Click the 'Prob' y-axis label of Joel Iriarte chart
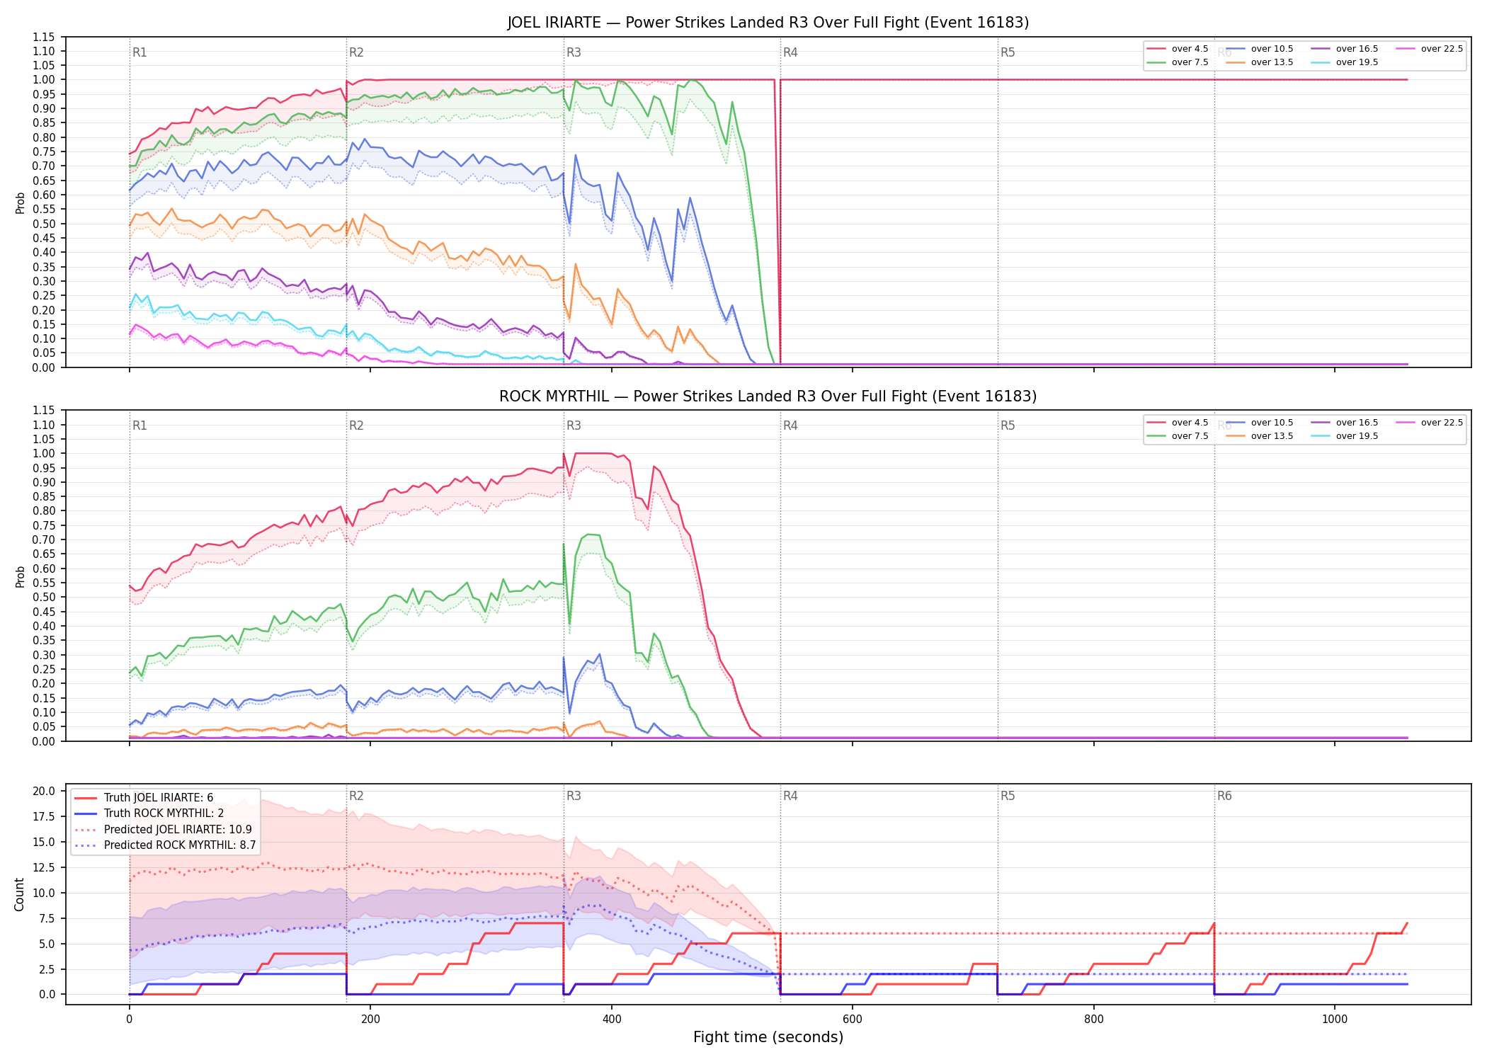The width and height of the screenshot is (1487, 1062). pyautogui.click(x=20, y=202)
